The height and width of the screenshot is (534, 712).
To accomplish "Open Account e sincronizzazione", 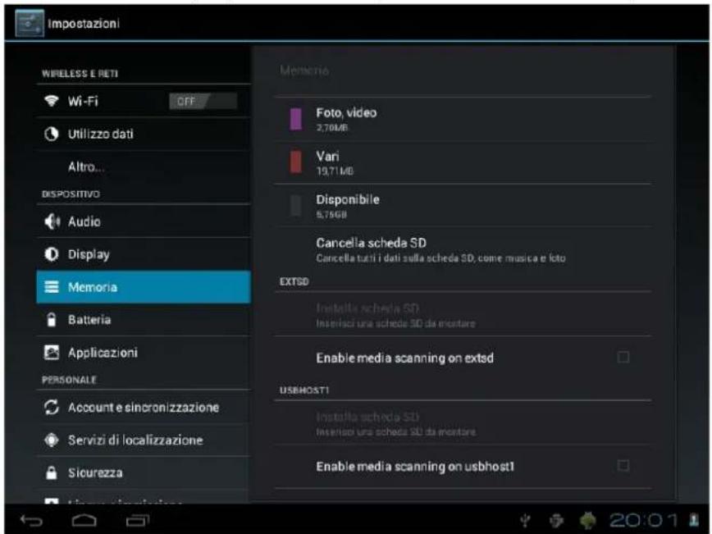I will [144, 408].
